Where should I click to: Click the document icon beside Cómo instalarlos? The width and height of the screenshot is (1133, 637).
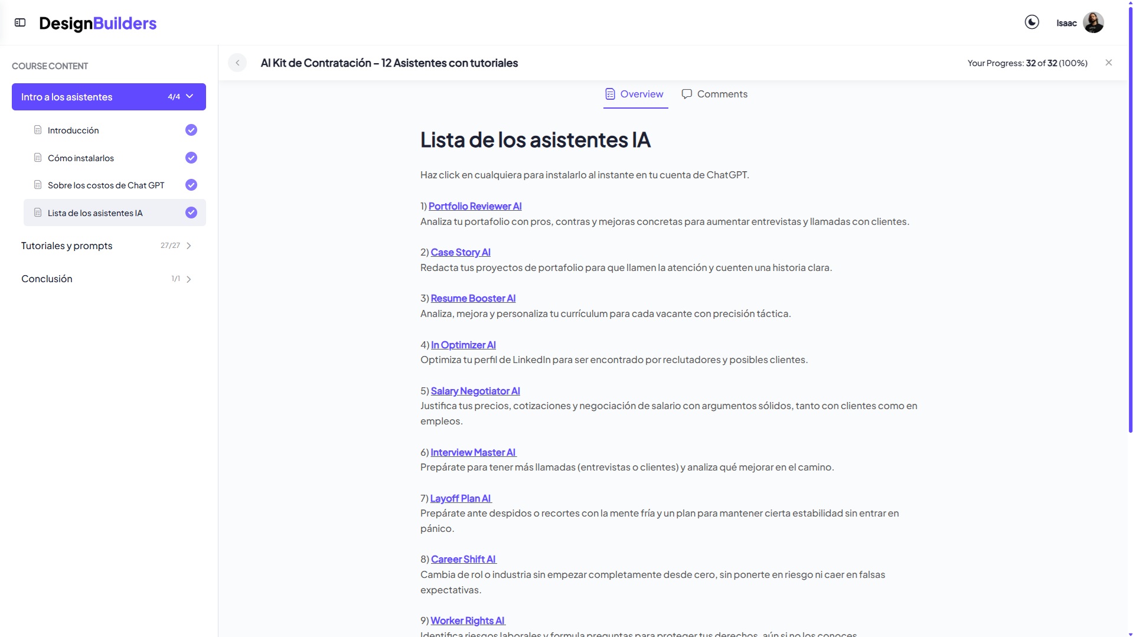point(38,158)
